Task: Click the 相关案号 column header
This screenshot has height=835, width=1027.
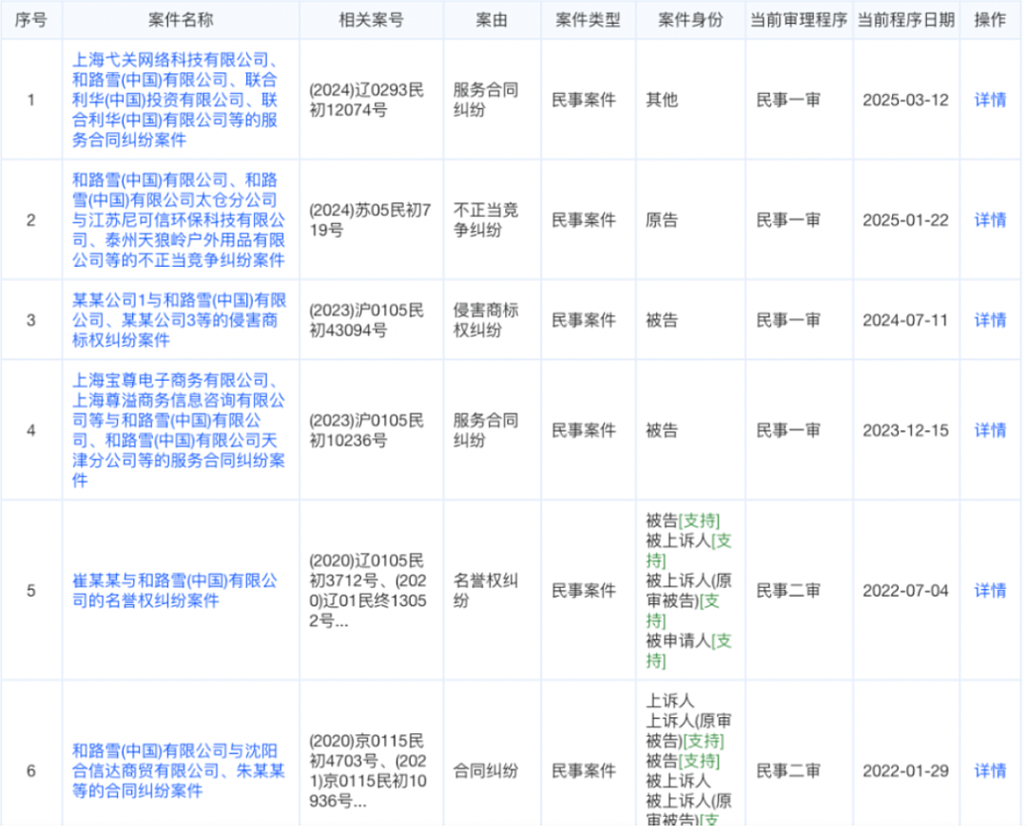Action: [x=371, y=20]
